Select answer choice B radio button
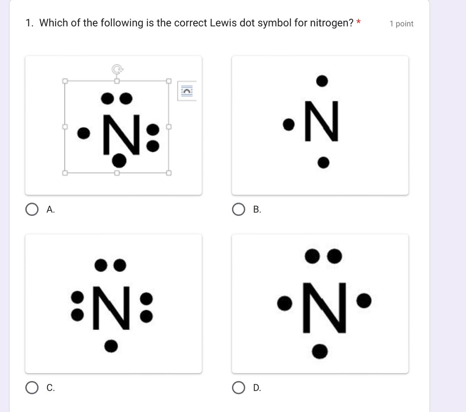Viewport: 466px width, 412px height. (x=239, y=209)
